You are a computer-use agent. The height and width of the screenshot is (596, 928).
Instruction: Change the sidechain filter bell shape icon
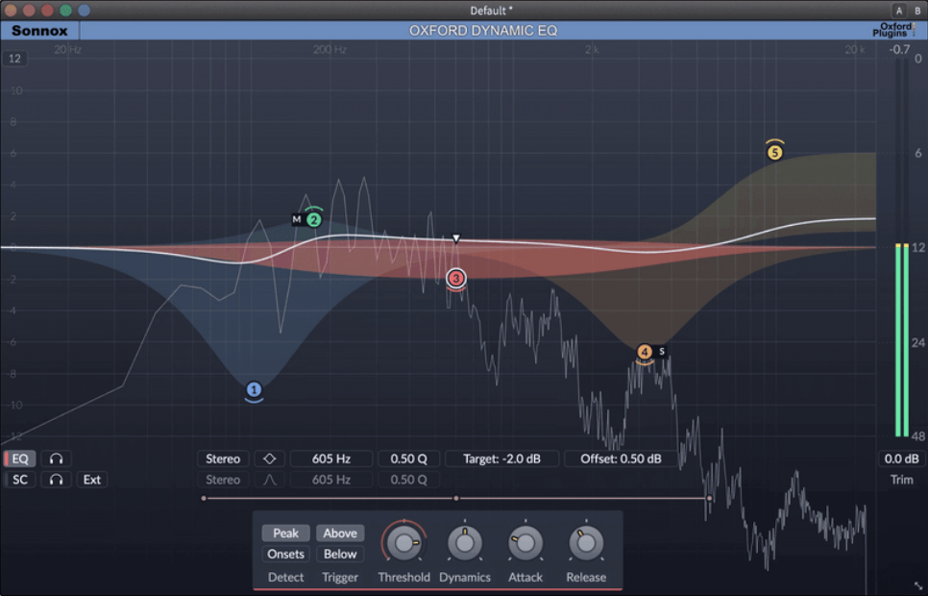click(x=269, y=480)
